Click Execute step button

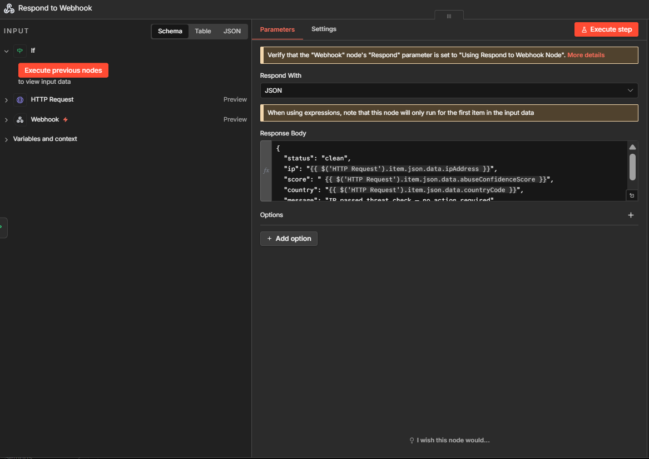tap(606, 29)
